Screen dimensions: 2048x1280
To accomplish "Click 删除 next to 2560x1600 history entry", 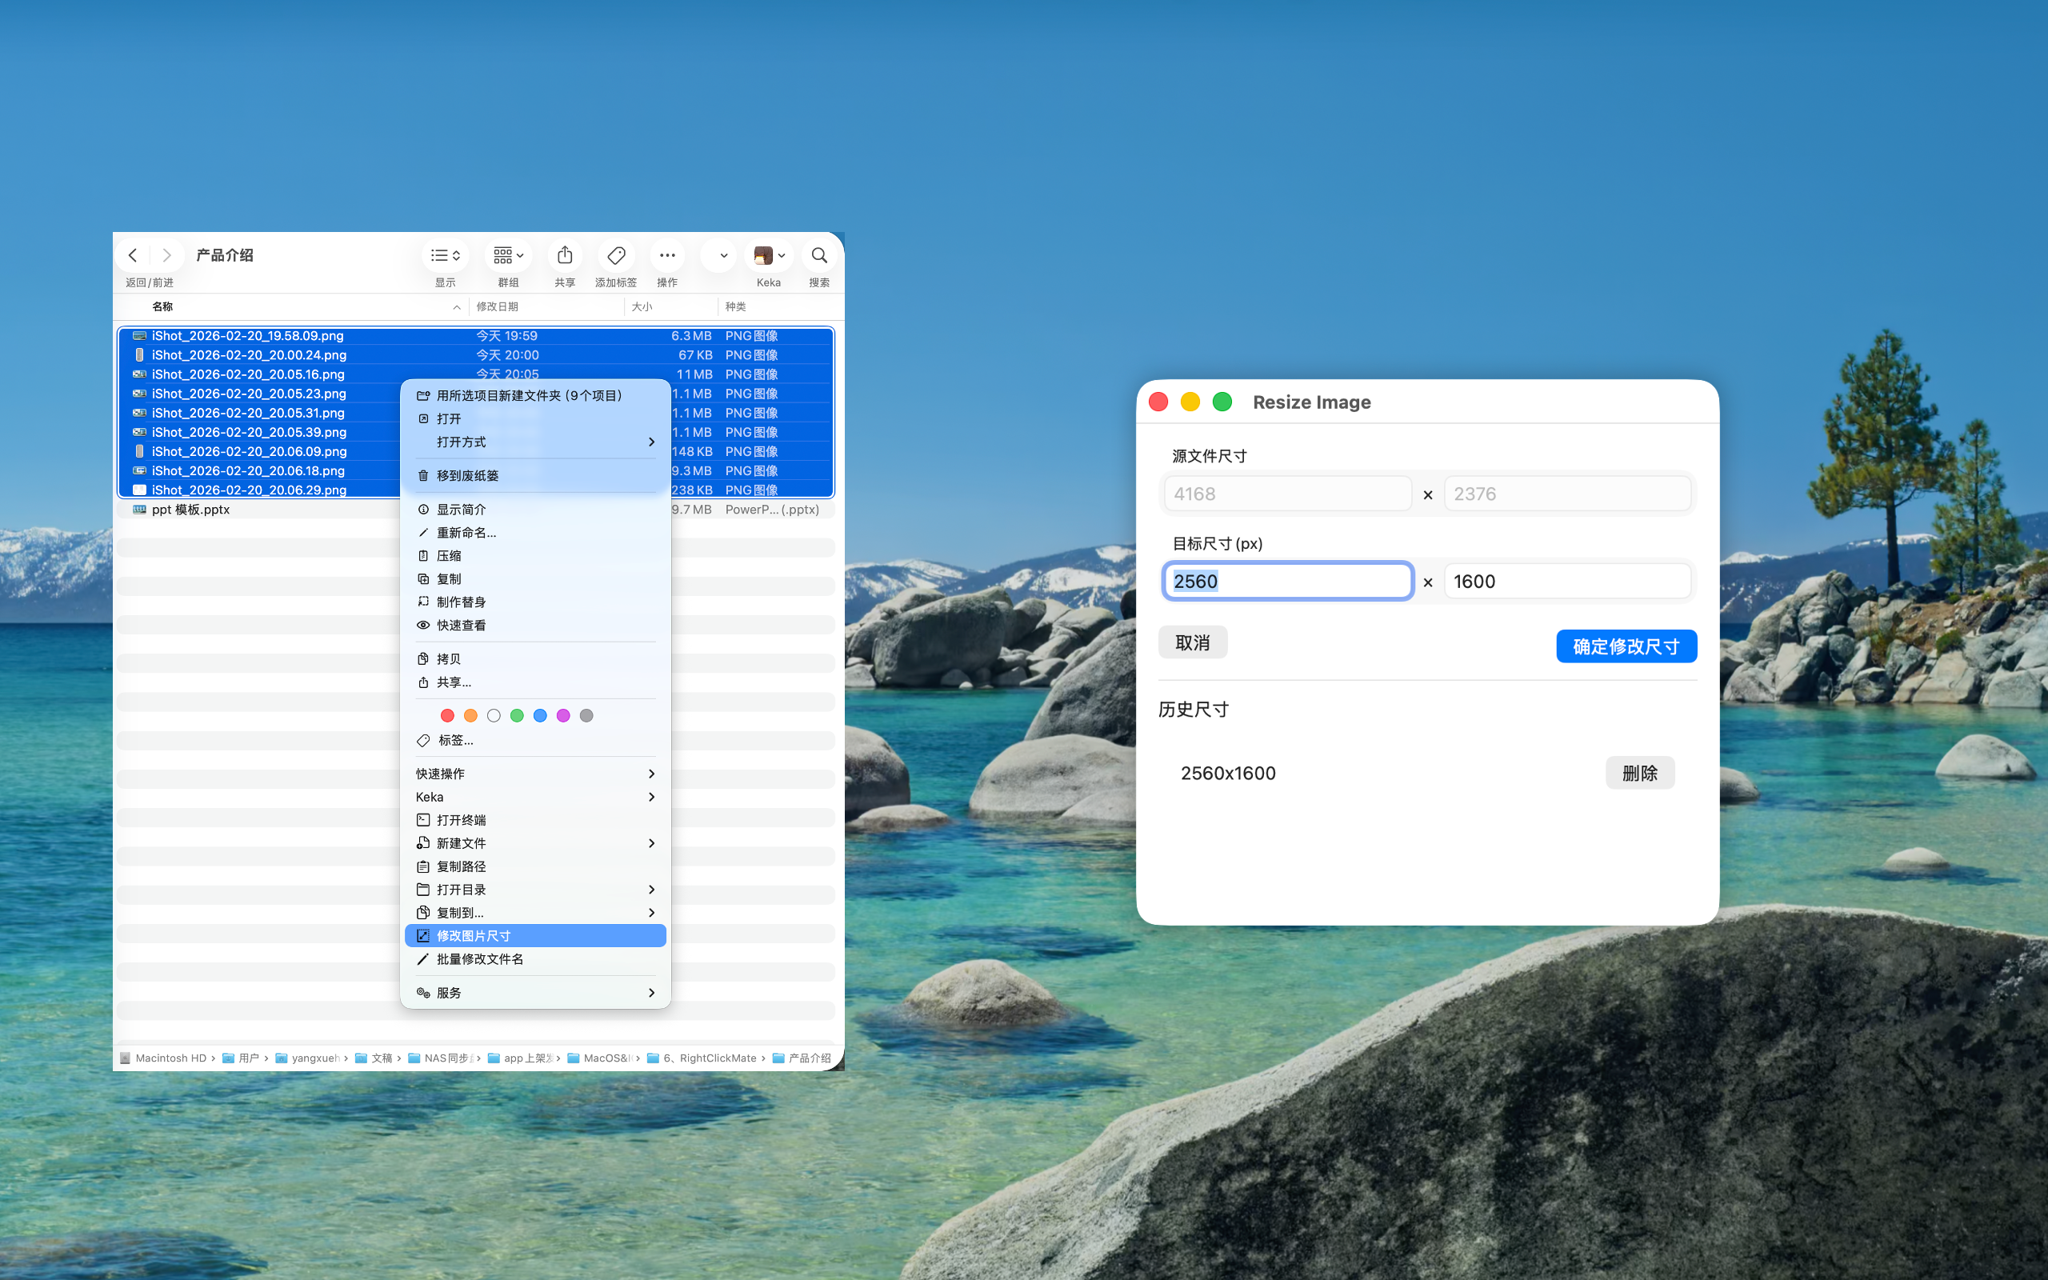I will click(x=1640, y=772).
